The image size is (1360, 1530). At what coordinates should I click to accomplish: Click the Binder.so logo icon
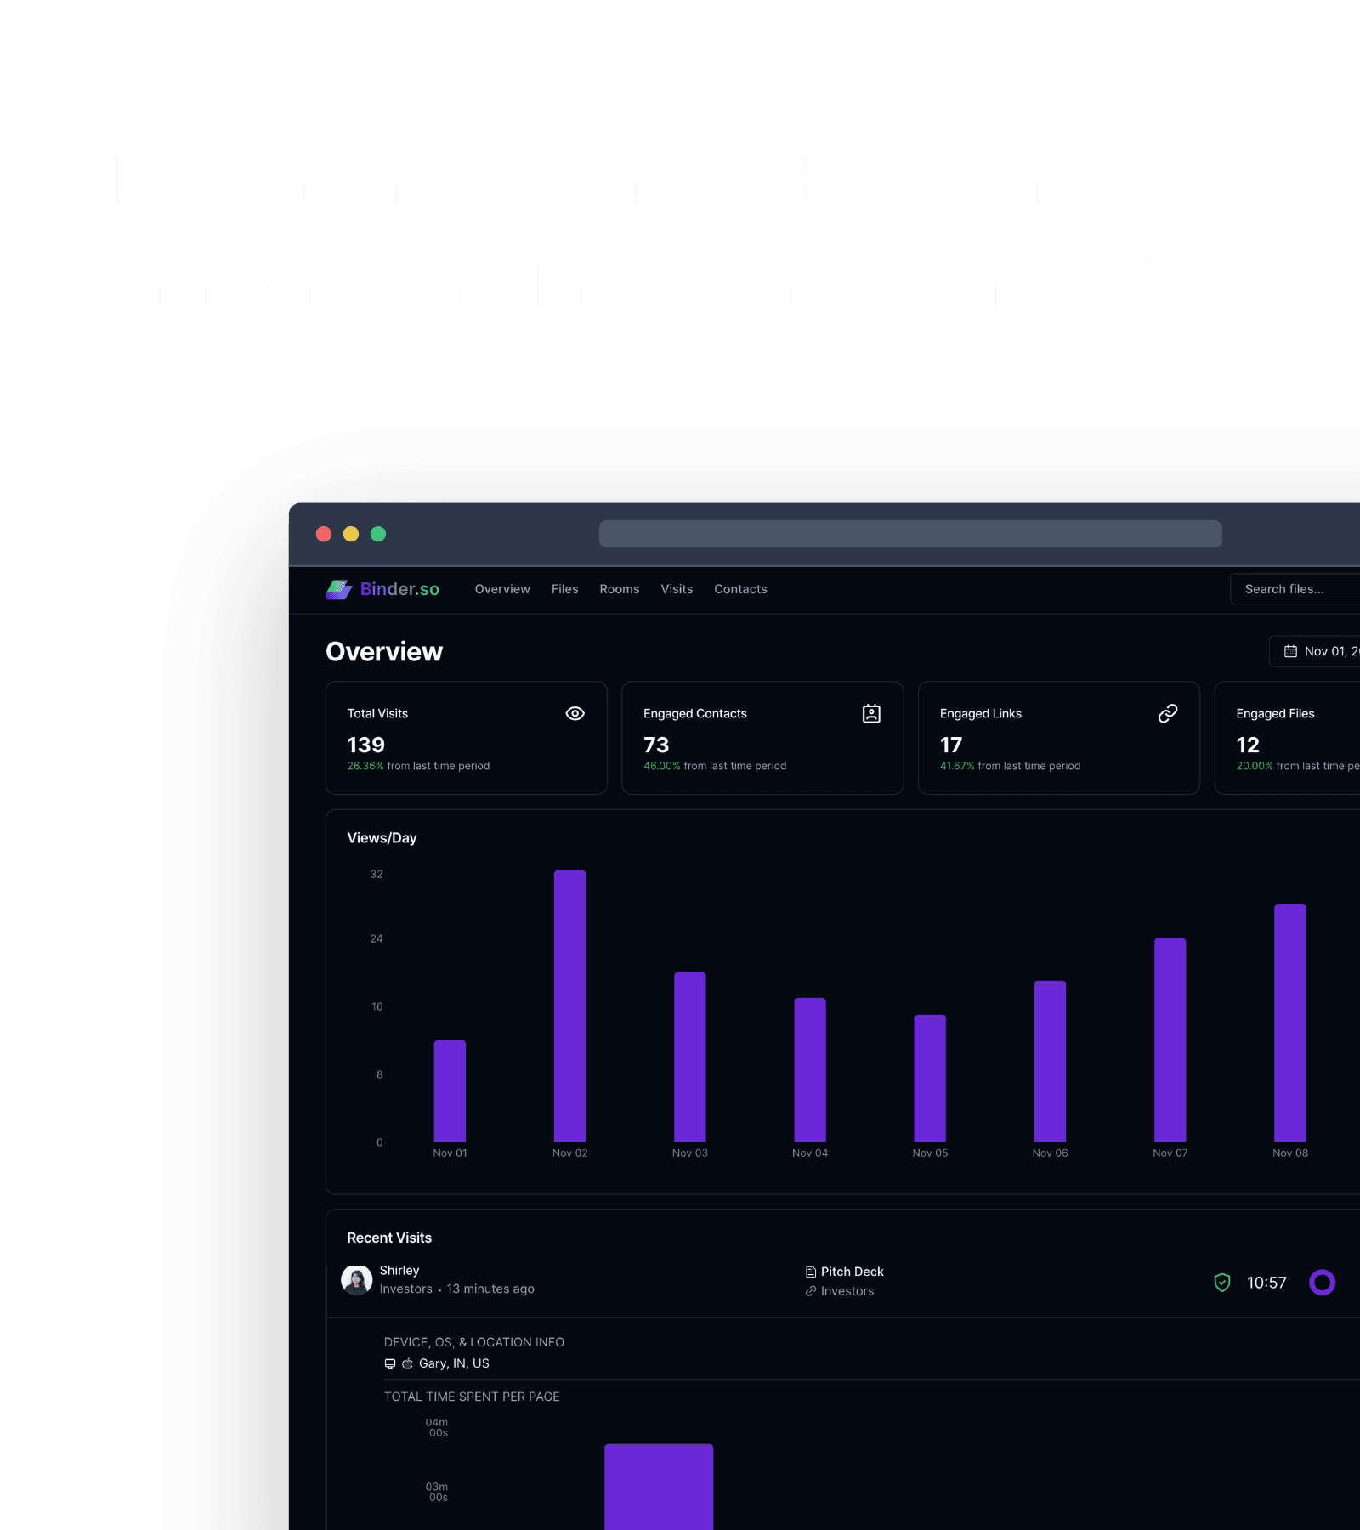pyautogui.click(x=338, y=589)
